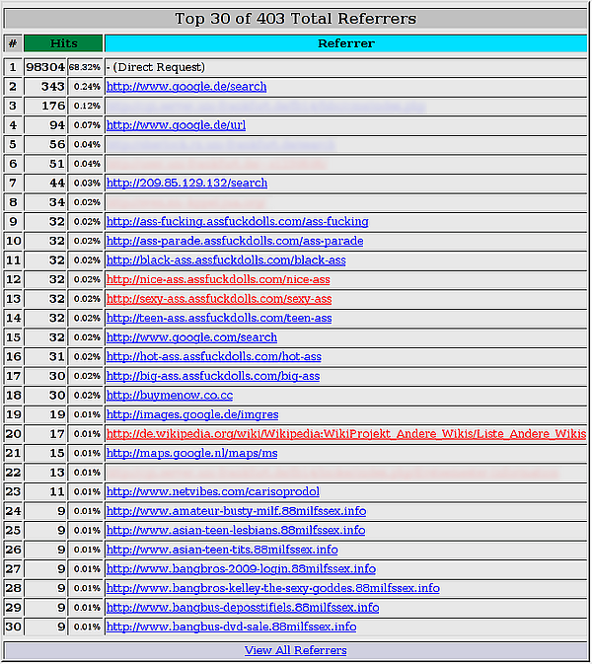The height and width of the screenshot is (664, 592).
Task: Open the maps.google.nl/maps/ms link
Action: [191, 453]
